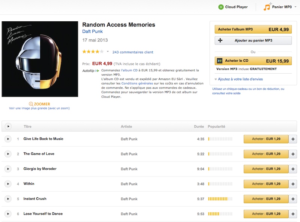
Task: Sort track list by Artiste column
Action: pyautogui.click(x=126, y=126)
